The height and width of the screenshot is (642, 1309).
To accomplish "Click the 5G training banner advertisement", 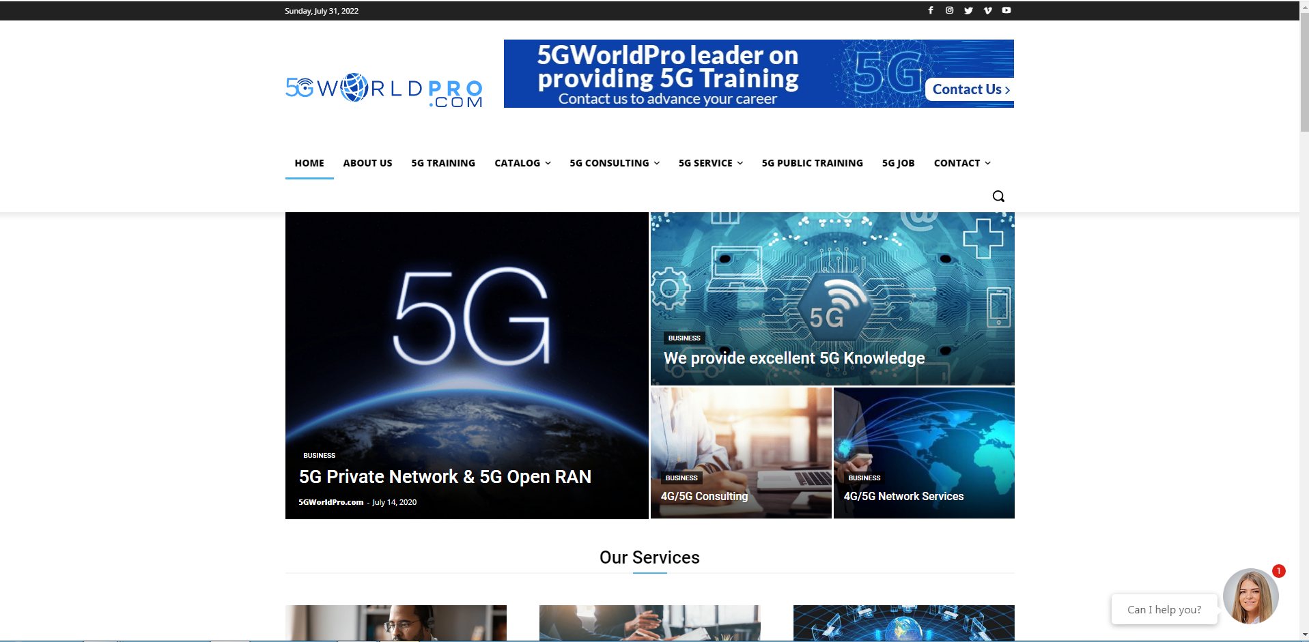I will click(x=759, y=74).
